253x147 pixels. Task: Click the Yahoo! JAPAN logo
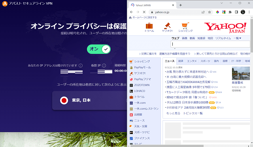coord(225,28)
